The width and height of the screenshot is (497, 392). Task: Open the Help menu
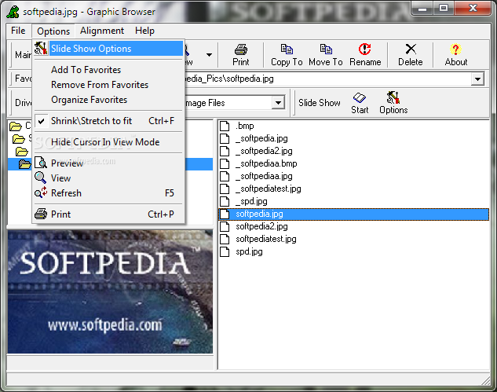(144, 31)
